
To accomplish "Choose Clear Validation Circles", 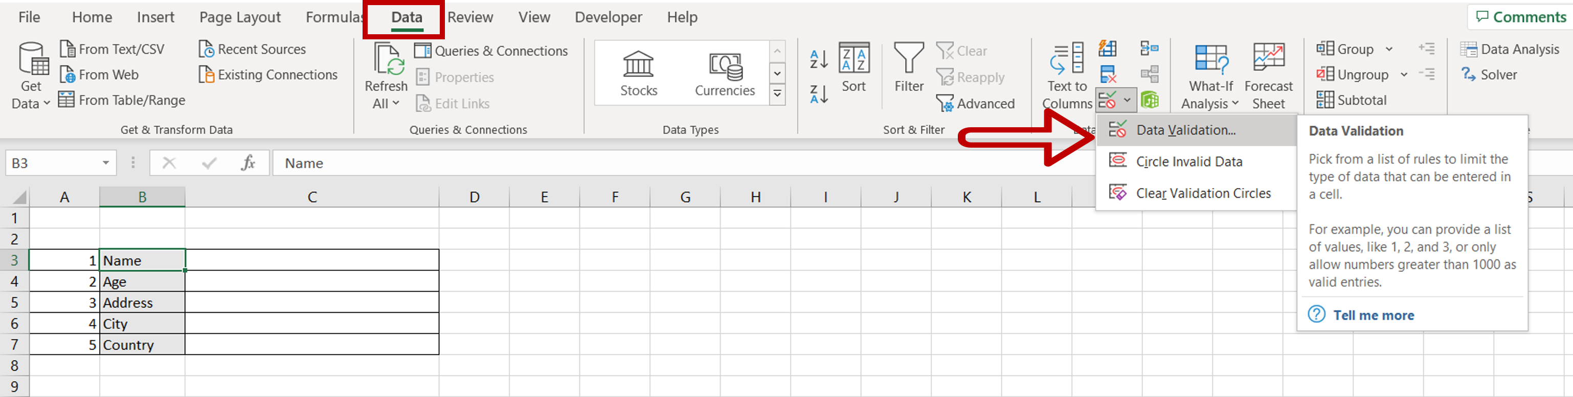I will pyautogui.click(x=1197, y=193).
